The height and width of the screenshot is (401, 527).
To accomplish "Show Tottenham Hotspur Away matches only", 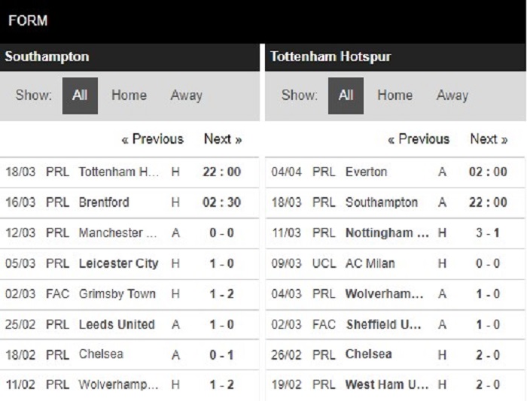I will [452, 96].
